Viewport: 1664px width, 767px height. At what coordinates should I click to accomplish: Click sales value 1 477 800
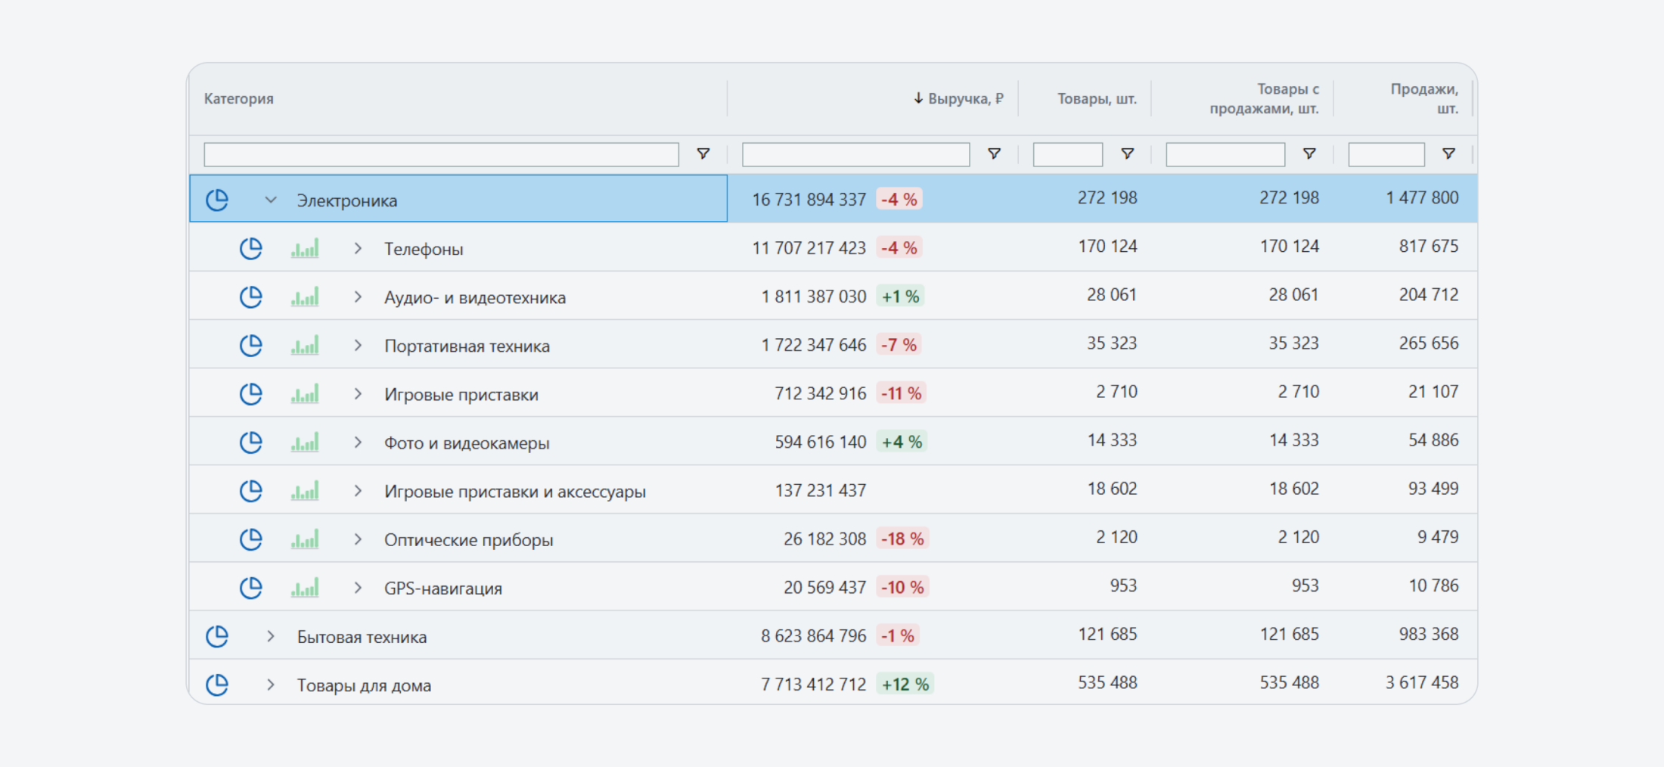click(x=1422, y=197)
